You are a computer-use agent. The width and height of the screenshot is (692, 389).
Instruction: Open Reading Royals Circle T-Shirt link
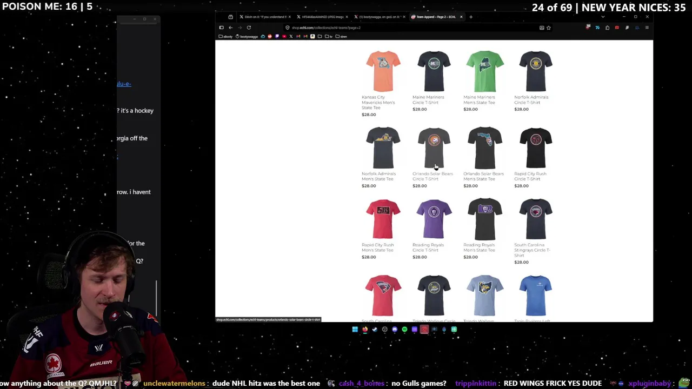coord(428,247)
